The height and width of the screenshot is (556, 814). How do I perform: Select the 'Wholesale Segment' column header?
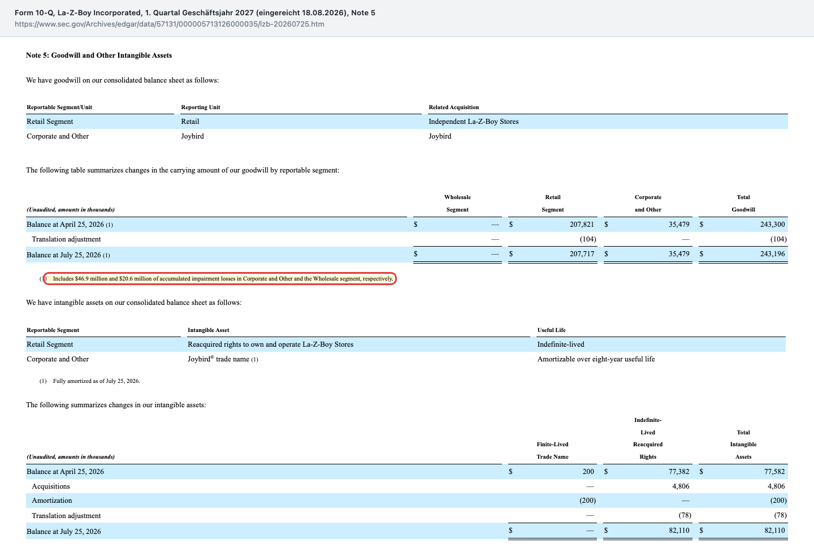point(457,204)
